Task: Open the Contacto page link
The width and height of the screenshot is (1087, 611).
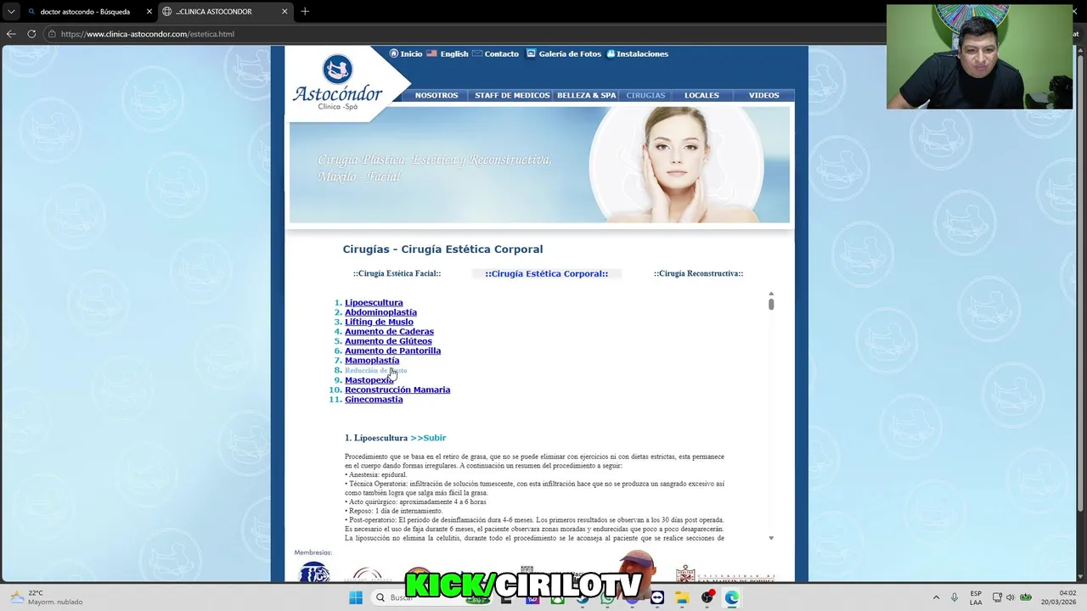Action: [x=502, y=53]
